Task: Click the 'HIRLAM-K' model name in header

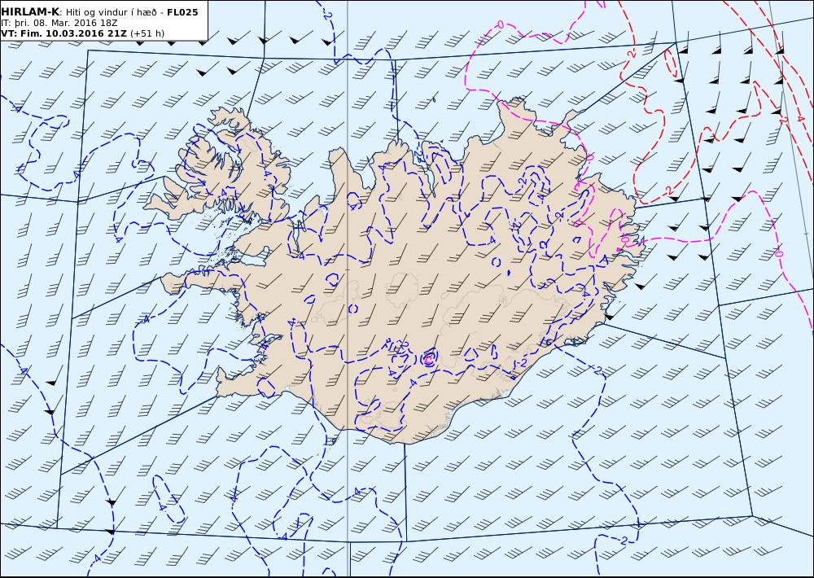Action: point(31,12)
